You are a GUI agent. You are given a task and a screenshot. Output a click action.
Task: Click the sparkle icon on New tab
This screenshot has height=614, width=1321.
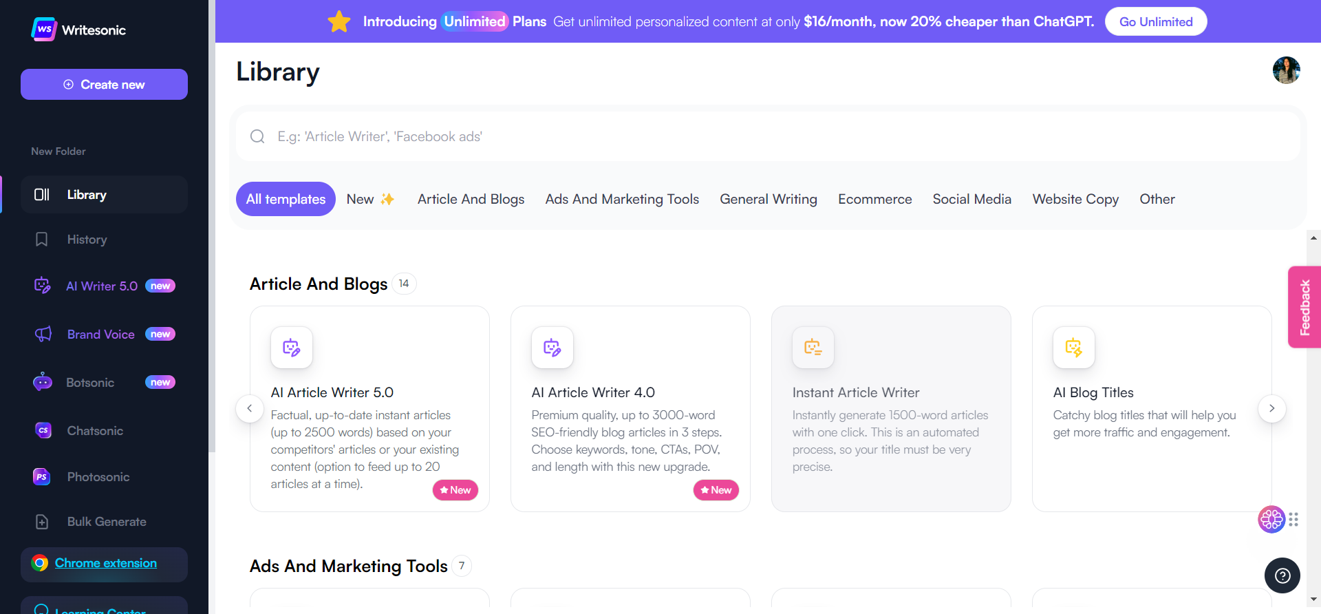click(x=387, y=199)
